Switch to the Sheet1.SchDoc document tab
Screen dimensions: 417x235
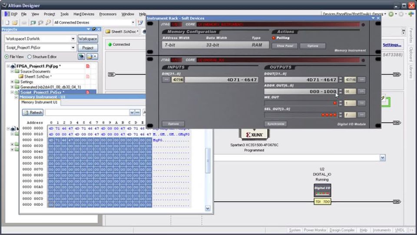click(122, 31)
